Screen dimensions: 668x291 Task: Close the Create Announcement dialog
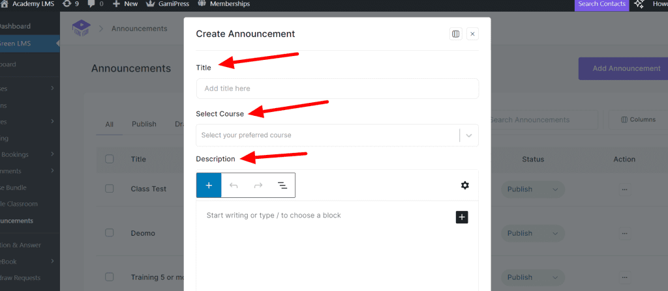pos(472,34)
